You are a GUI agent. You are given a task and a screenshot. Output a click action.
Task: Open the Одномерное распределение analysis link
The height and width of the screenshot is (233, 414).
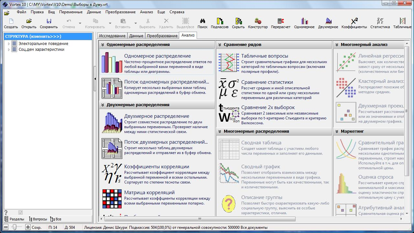[158, 56]
